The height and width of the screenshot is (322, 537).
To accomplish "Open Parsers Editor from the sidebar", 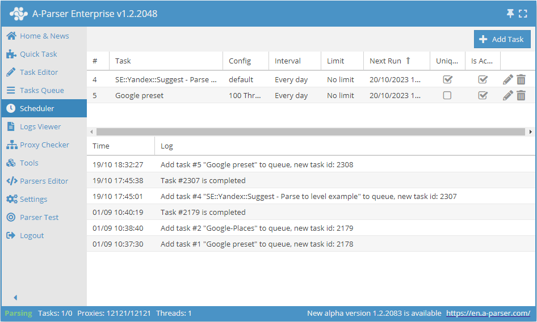I will [44, 181].
